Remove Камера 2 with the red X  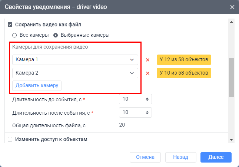click(x=147, y=73)
